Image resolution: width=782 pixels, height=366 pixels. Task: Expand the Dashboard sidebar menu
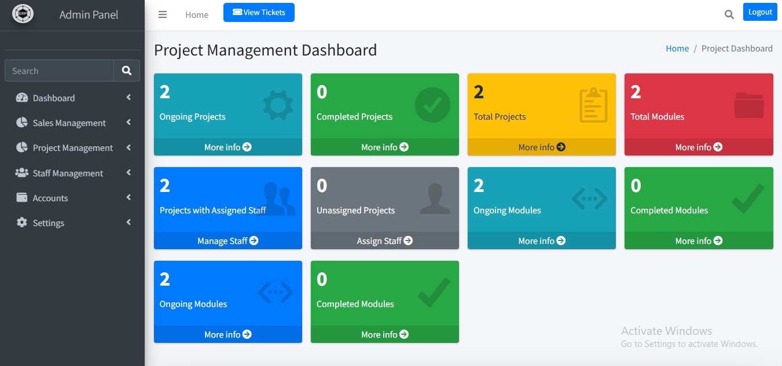53,98
